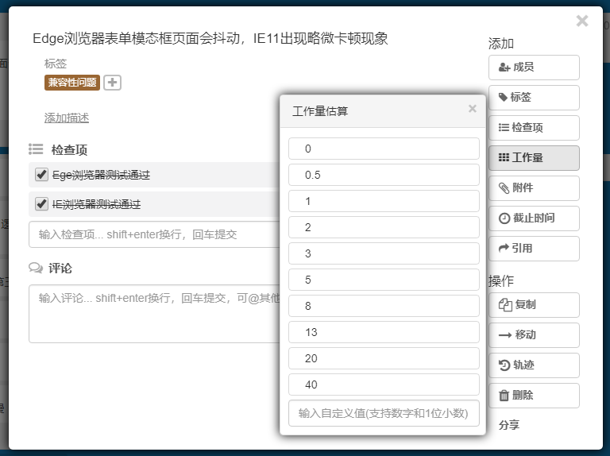
Task: Set a deadline via 截止时间 button
Action: click(533, 218)
